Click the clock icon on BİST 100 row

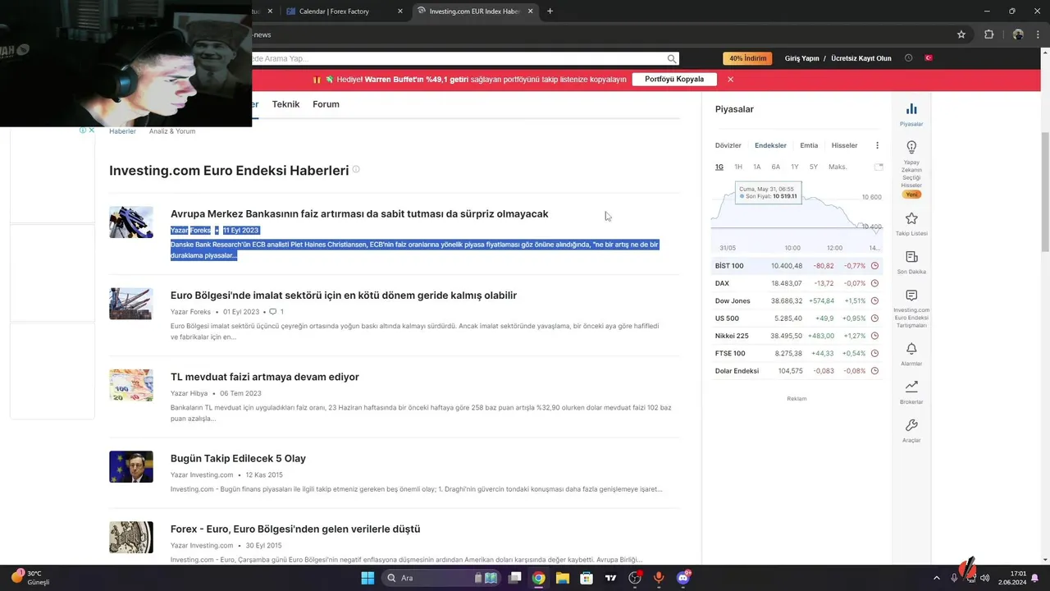(874, 266)
